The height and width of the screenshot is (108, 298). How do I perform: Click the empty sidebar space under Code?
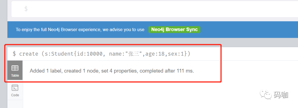tap(15, 104)
